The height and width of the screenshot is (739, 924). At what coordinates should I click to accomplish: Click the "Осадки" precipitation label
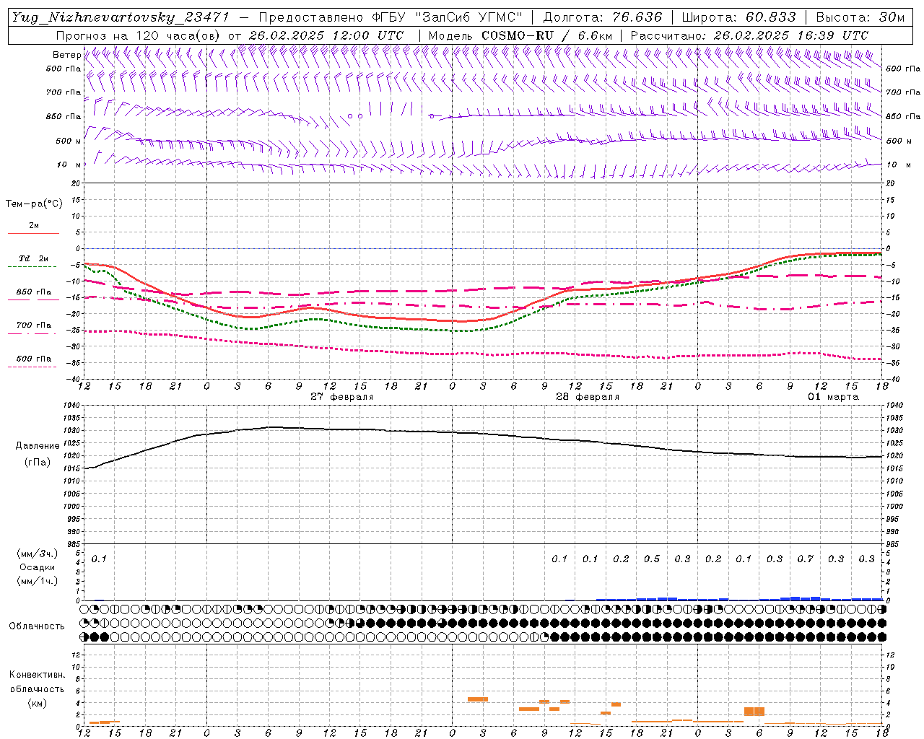[x=38, y=567]
